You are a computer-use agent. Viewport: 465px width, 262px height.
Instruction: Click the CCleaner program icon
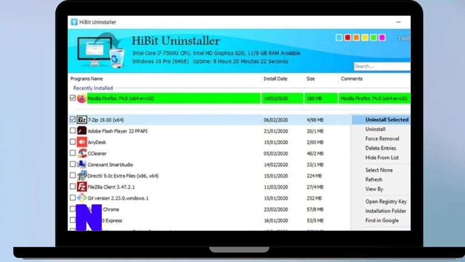pos(82,153)
